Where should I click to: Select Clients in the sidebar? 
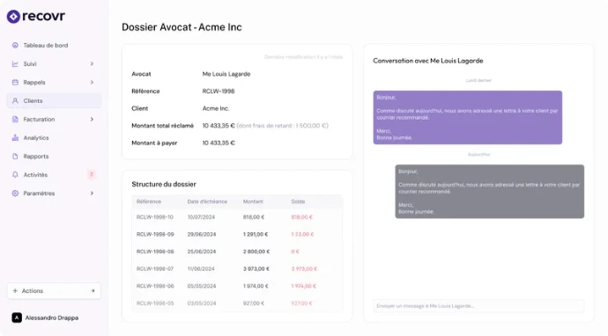point(54,100)
